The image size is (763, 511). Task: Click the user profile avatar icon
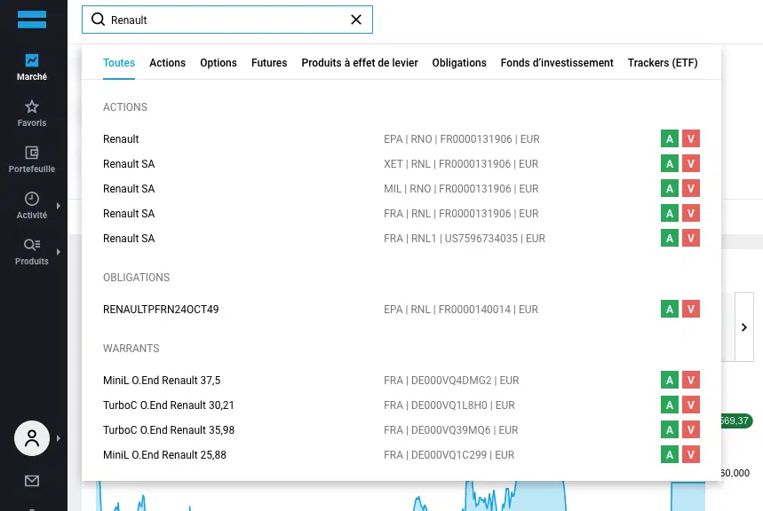[x=32, y=437]
